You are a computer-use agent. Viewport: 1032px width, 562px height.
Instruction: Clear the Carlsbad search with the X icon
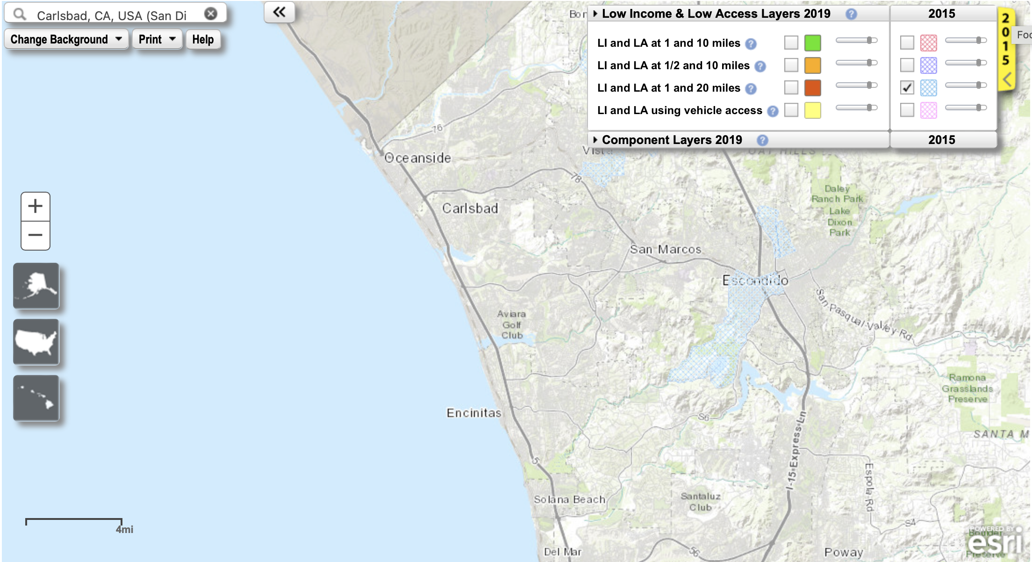click(x=211, y=13)
